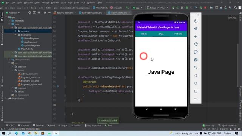Image resolution: width=242 pixels, height=136 pixels.
Task: Open the Layout Inspector
Action: [x=228, y=125]
